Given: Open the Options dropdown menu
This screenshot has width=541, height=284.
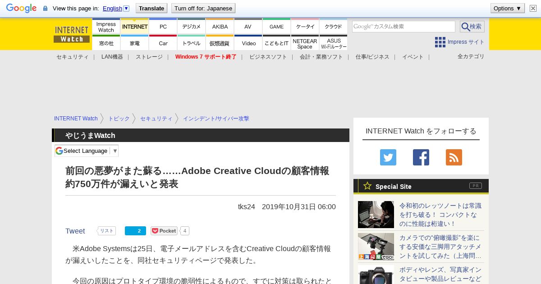Looking at the screenshot, I should click(507, 8).
